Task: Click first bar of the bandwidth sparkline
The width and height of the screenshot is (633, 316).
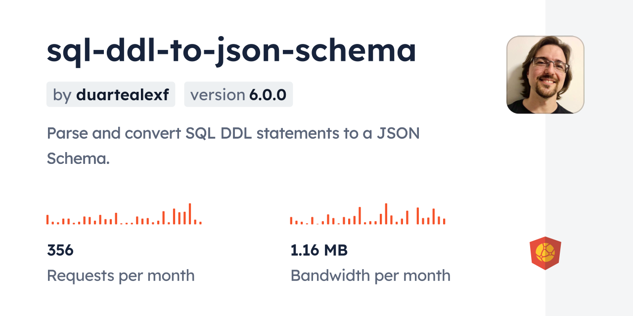Action: (291, 221)
